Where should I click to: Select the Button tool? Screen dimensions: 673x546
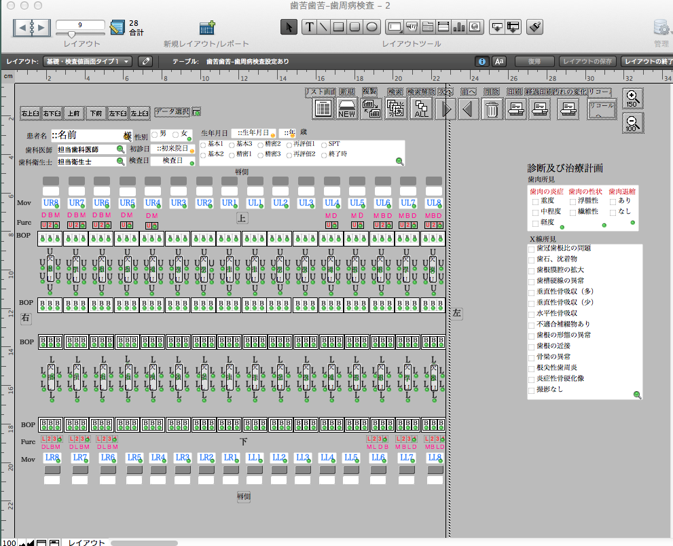click(x=412, y=27)
